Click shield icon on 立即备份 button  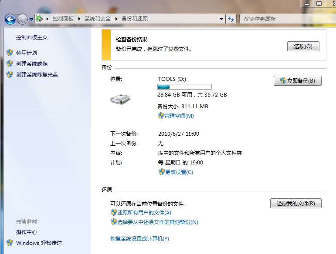pyautogui.click(x=283, y=80)
